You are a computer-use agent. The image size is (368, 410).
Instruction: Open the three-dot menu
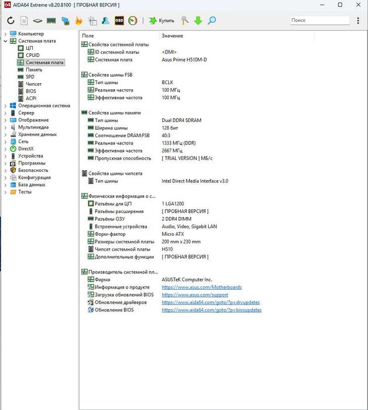(358, 21)
